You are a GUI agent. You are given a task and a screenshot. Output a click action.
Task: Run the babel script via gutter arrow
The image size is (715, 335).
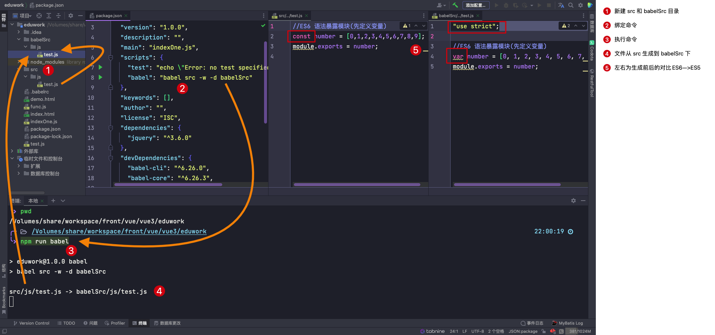pos(100,77)
